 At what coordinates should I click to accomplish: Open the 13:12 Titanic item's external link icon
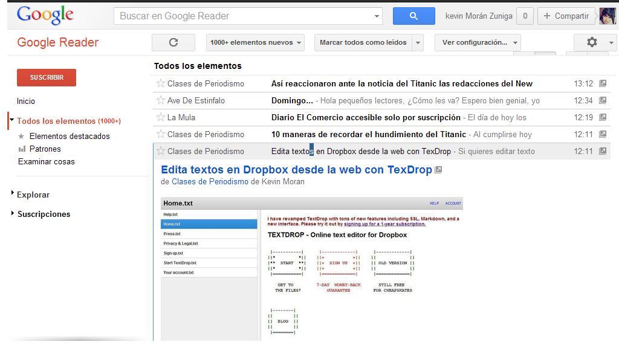point(603,83)
